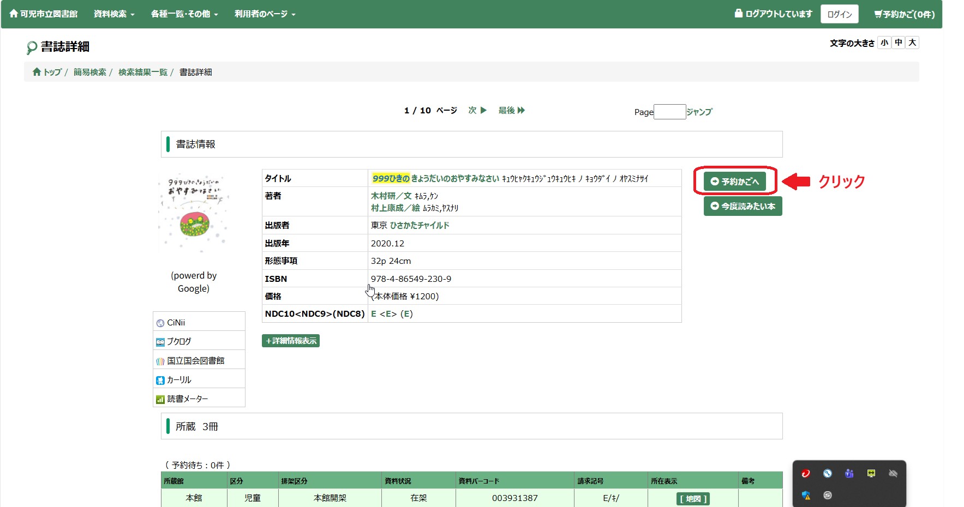
Task: Show more with ＋詳細情報表示 button
Action: 291,341
